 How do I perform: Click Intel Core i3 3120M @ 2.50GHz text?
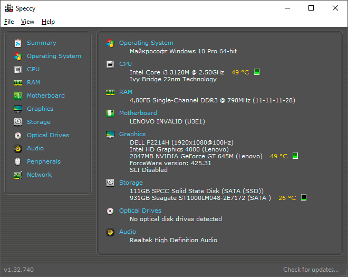coord(177,72)
